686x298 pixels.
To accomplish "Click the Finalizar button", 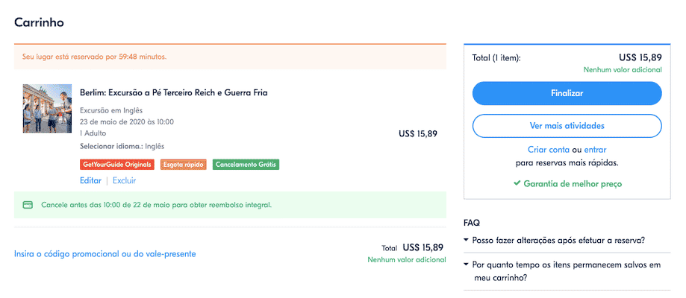I will pos(567,93).
